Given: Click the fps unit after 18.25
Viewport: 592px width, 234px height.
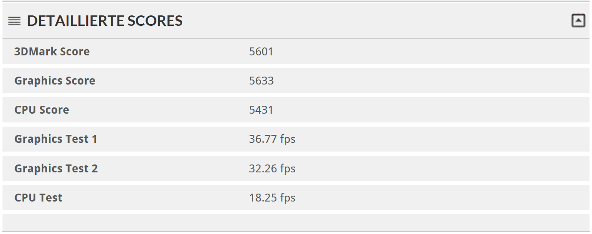Looking at the screenshot, I should [x=288, y=198].
